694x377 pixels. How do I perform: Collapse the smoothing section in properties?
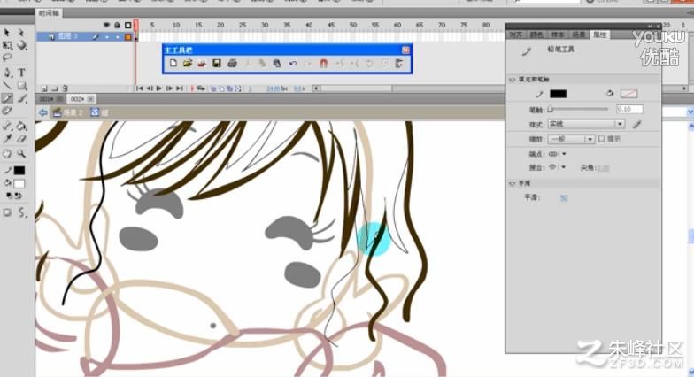(513, 183)
